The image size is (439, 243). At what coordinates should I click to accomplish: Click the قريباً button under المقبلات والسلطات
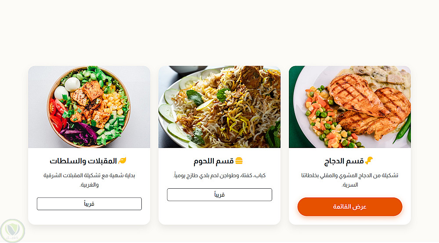coord(89,204)
